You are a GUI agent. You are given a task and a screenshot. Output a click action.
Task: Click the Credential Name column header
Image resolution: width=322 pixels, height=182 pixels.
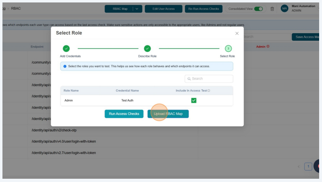127,91
